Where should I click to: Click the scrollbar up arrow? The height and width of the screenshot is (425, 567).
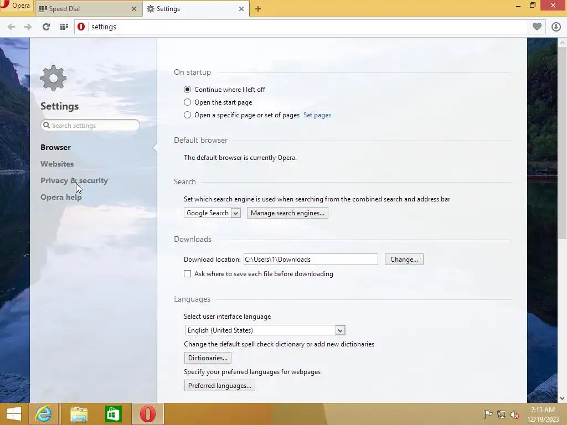tap(562, 42)
